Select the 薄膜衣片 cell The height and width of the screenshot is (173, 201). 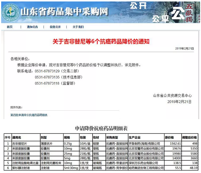tap(52, 144)
